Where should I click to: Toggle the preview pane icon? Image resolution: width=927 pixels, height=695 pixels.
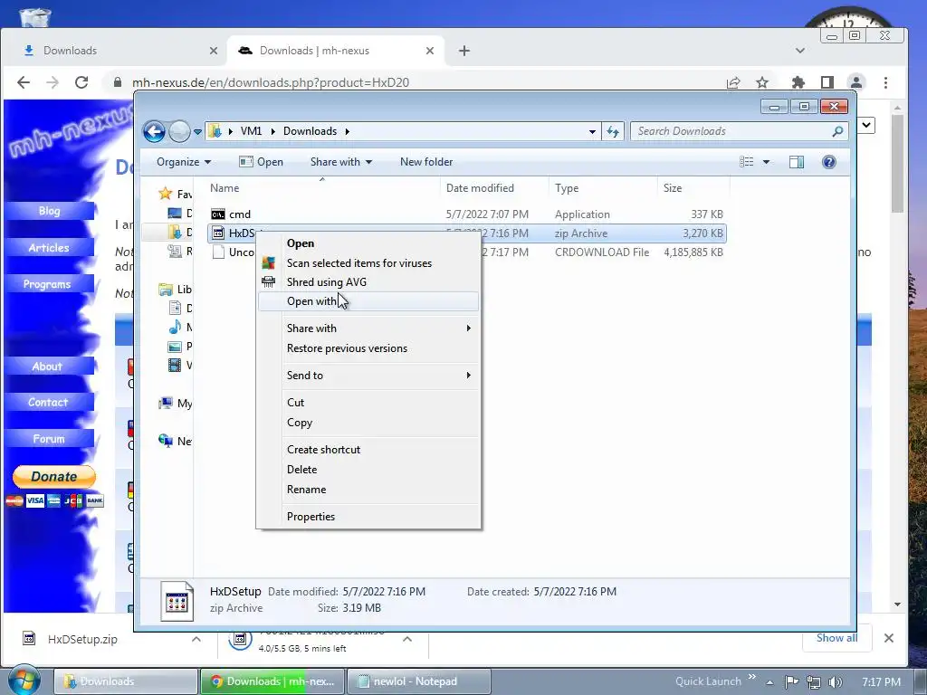[x=797, y=162]
